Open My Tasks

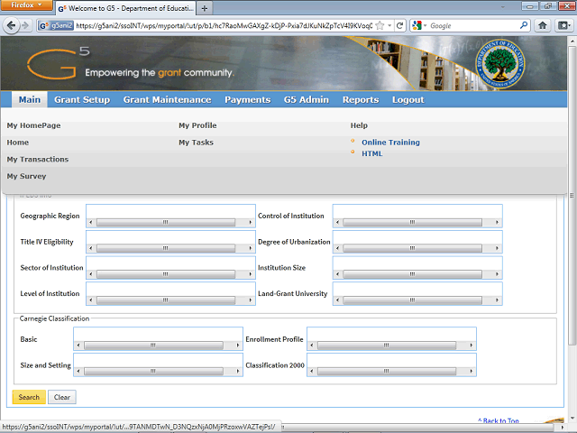click(197, 143)
